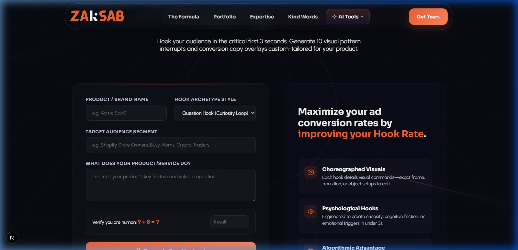Click the generate hooks button

(x=171, y=246)
